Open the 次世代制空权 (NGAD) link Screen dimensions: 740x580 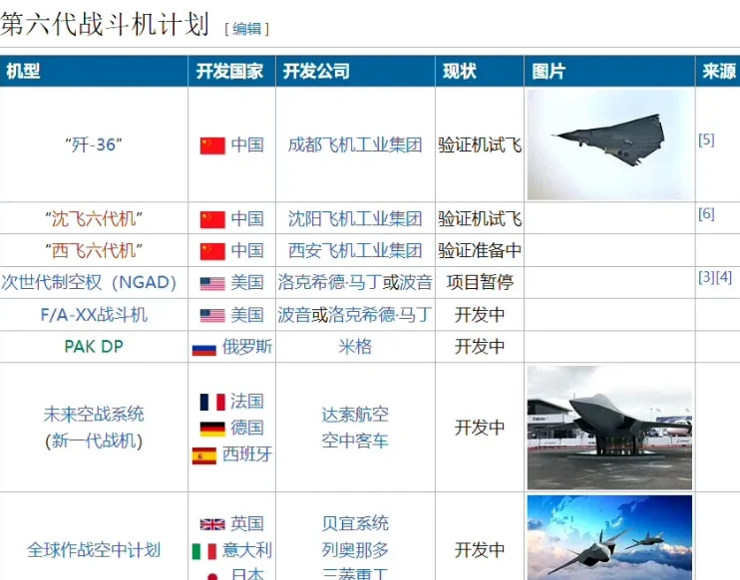89,282
